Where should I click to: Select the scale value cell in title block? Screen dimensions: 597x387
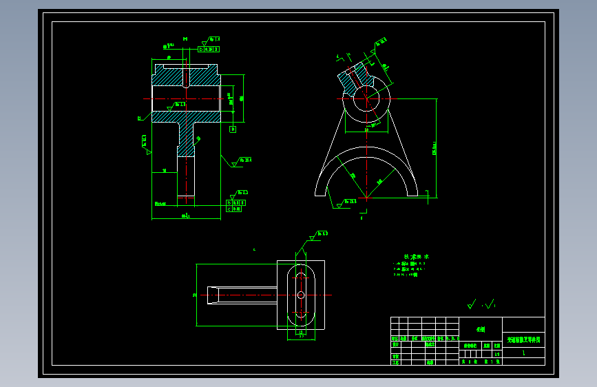(497, 354)
